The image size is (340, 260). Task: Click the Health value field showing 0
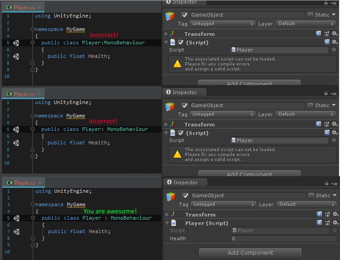click(284, 238)
